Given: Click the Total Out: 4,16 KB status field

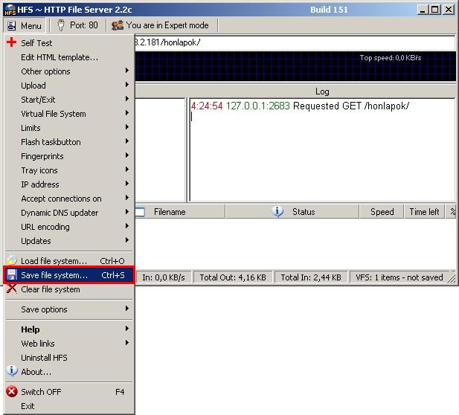Looking at the screenshot, I should click(233, 277).
